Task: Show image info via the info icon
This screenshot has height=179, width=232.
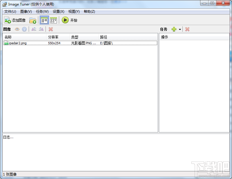Action: click(x=24, y=29)
